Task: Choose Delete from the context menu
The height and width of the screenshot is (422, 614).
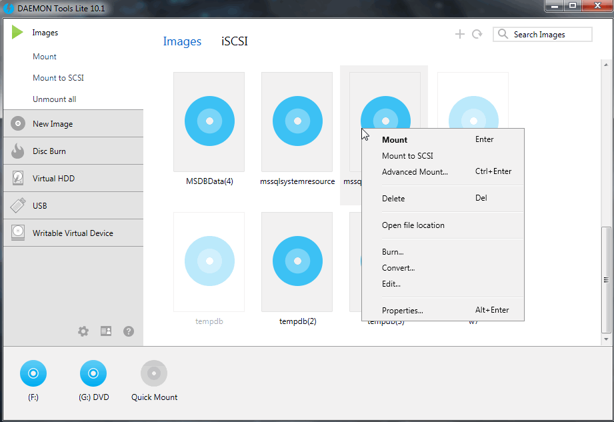Action: [x=443, y=199]
